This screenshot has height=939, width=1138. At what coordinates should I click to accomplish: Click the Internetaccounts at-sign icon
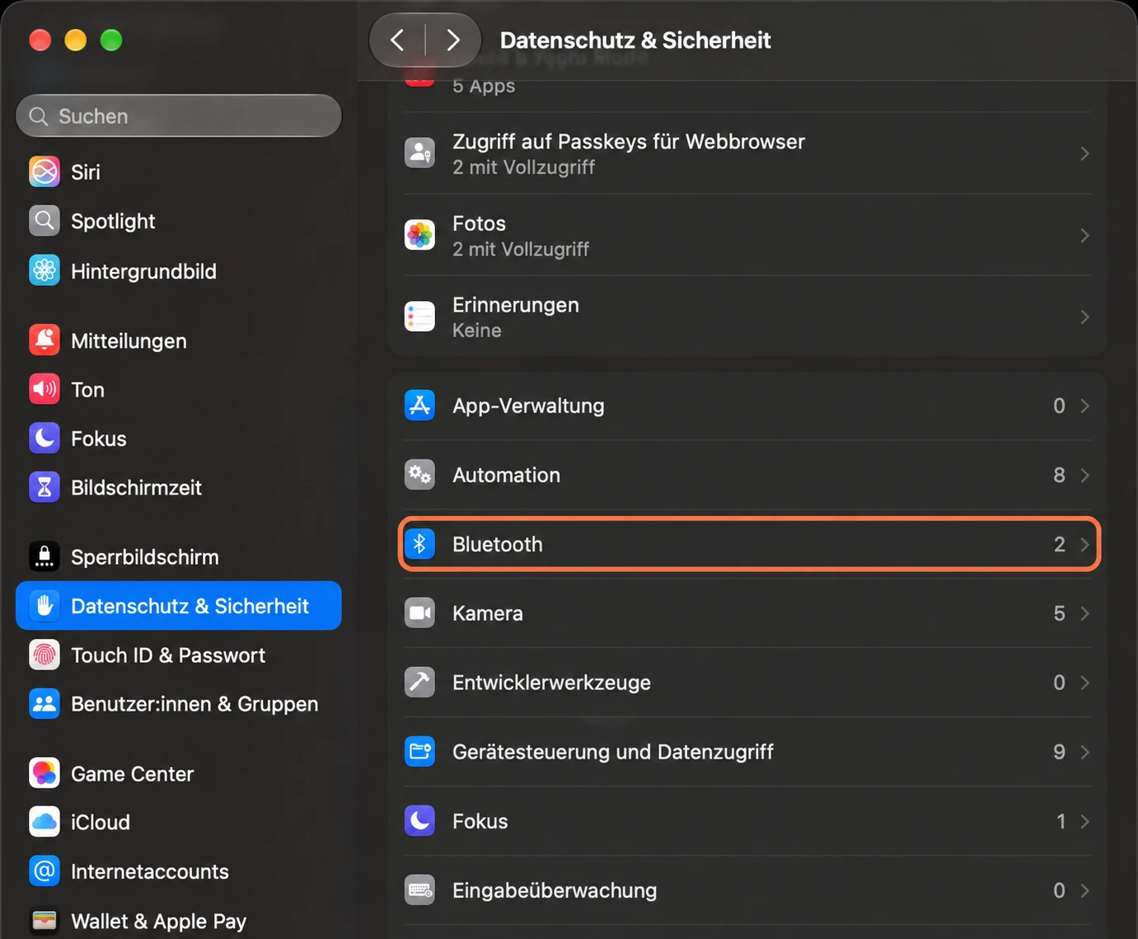(44, 871)
